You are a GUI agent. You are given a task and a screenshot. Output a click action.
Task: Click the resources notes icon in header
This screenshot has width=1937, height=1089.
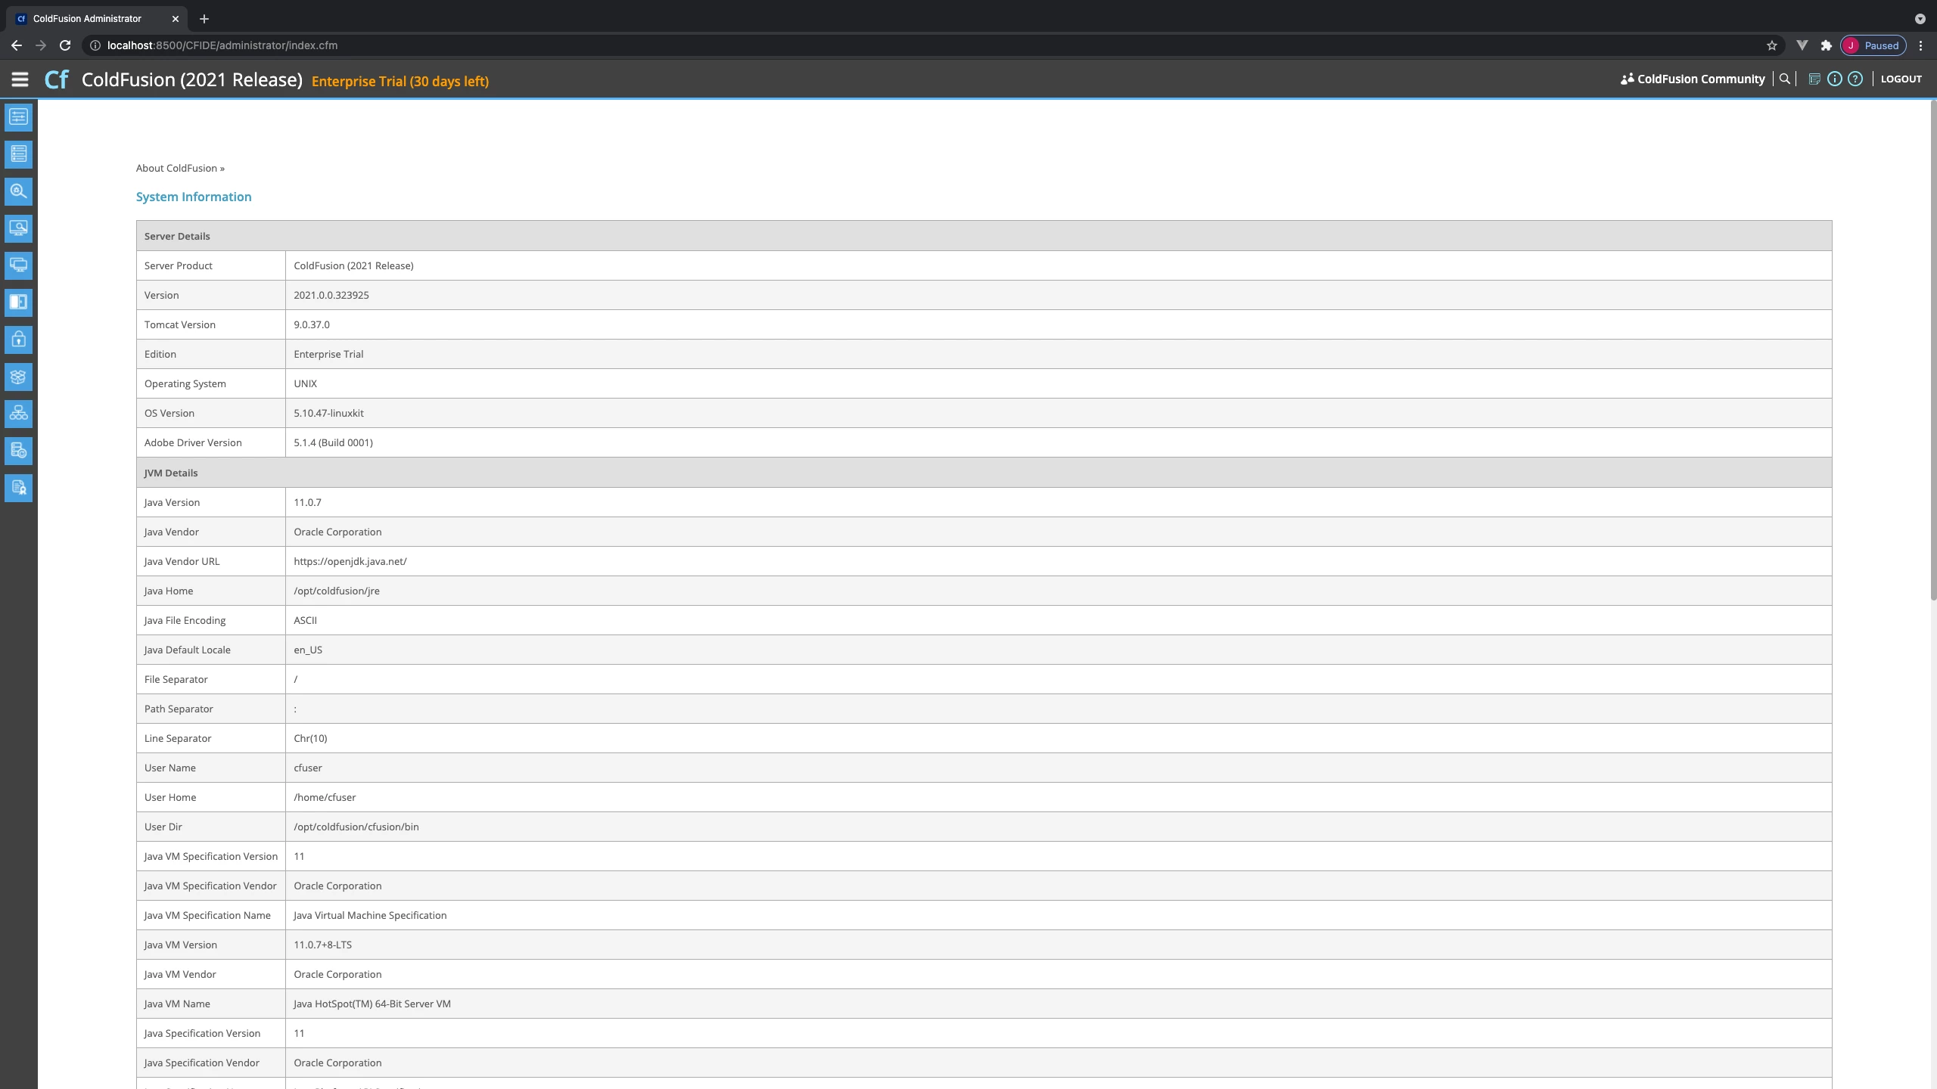pyautogui.click(x=1814, y=79)
